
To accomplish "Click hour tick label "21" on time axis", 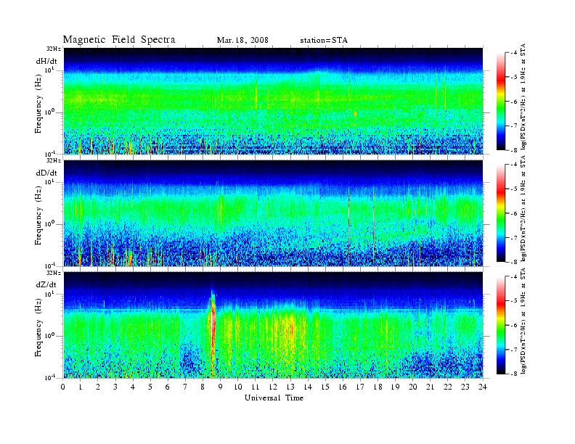I will [430, 387].
